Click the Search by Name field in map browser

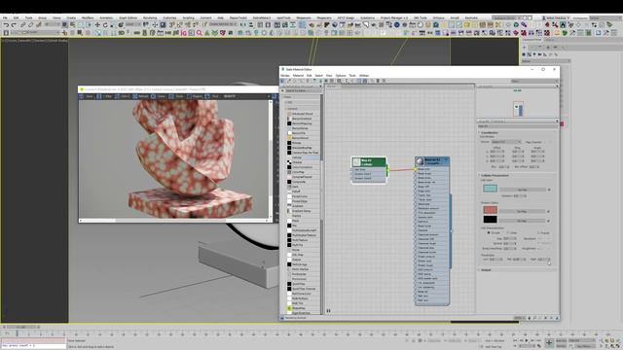pyautogui.click(x=302, y=90)
